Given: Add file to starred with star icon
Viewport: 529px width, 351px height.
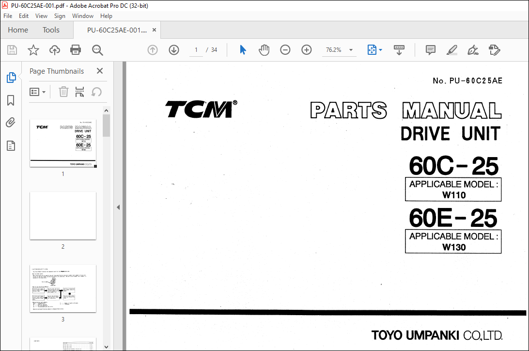Looking at the screenshot, I should pyautogui.click(x=33, y=50).
